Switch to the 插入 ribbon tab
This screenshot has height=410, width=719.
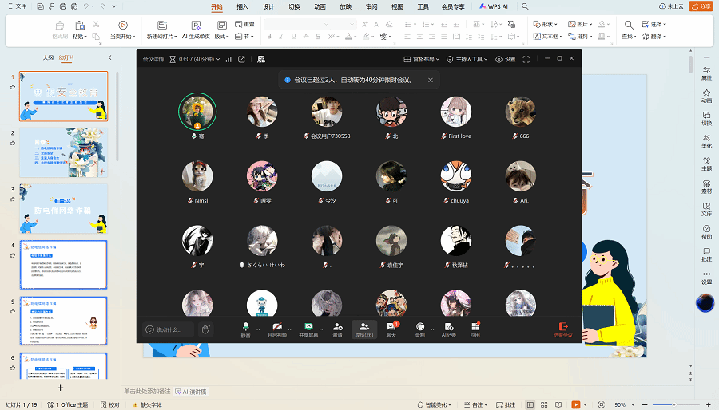[242, 6]
